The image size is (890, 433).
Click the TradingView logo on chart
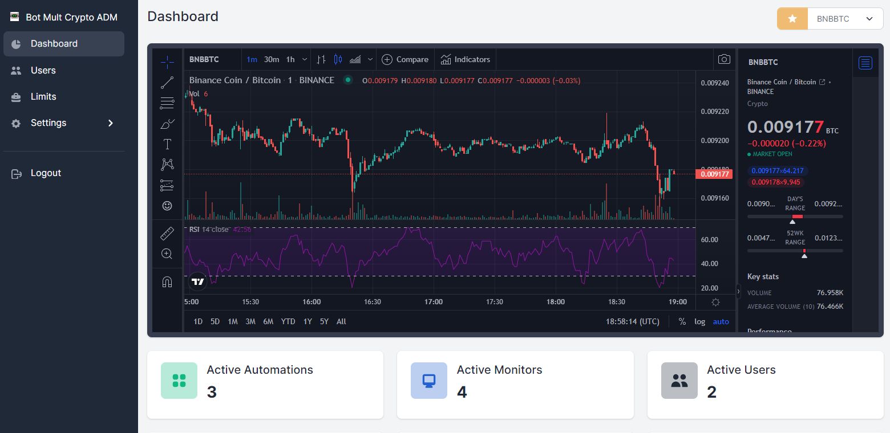click(x=197, y=281)
